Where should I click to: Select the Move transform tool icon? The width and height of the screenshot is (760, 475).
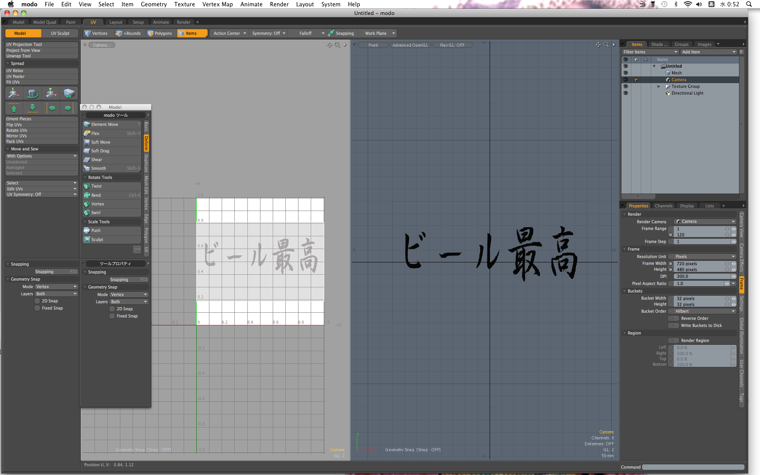[14, 93]
